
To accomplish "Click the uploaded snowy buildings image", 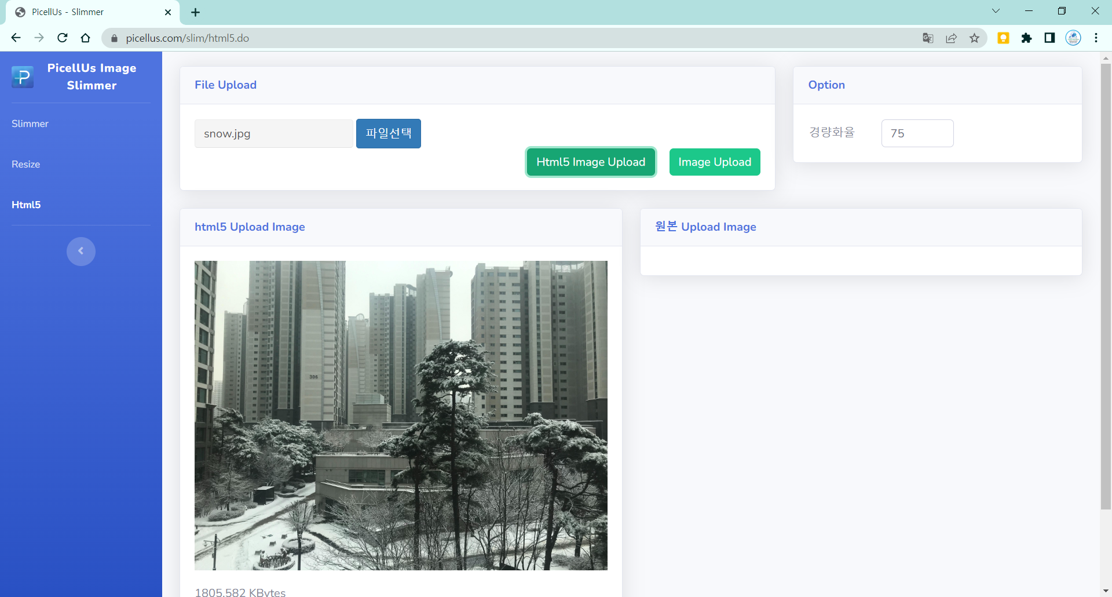I will [401, 415].
